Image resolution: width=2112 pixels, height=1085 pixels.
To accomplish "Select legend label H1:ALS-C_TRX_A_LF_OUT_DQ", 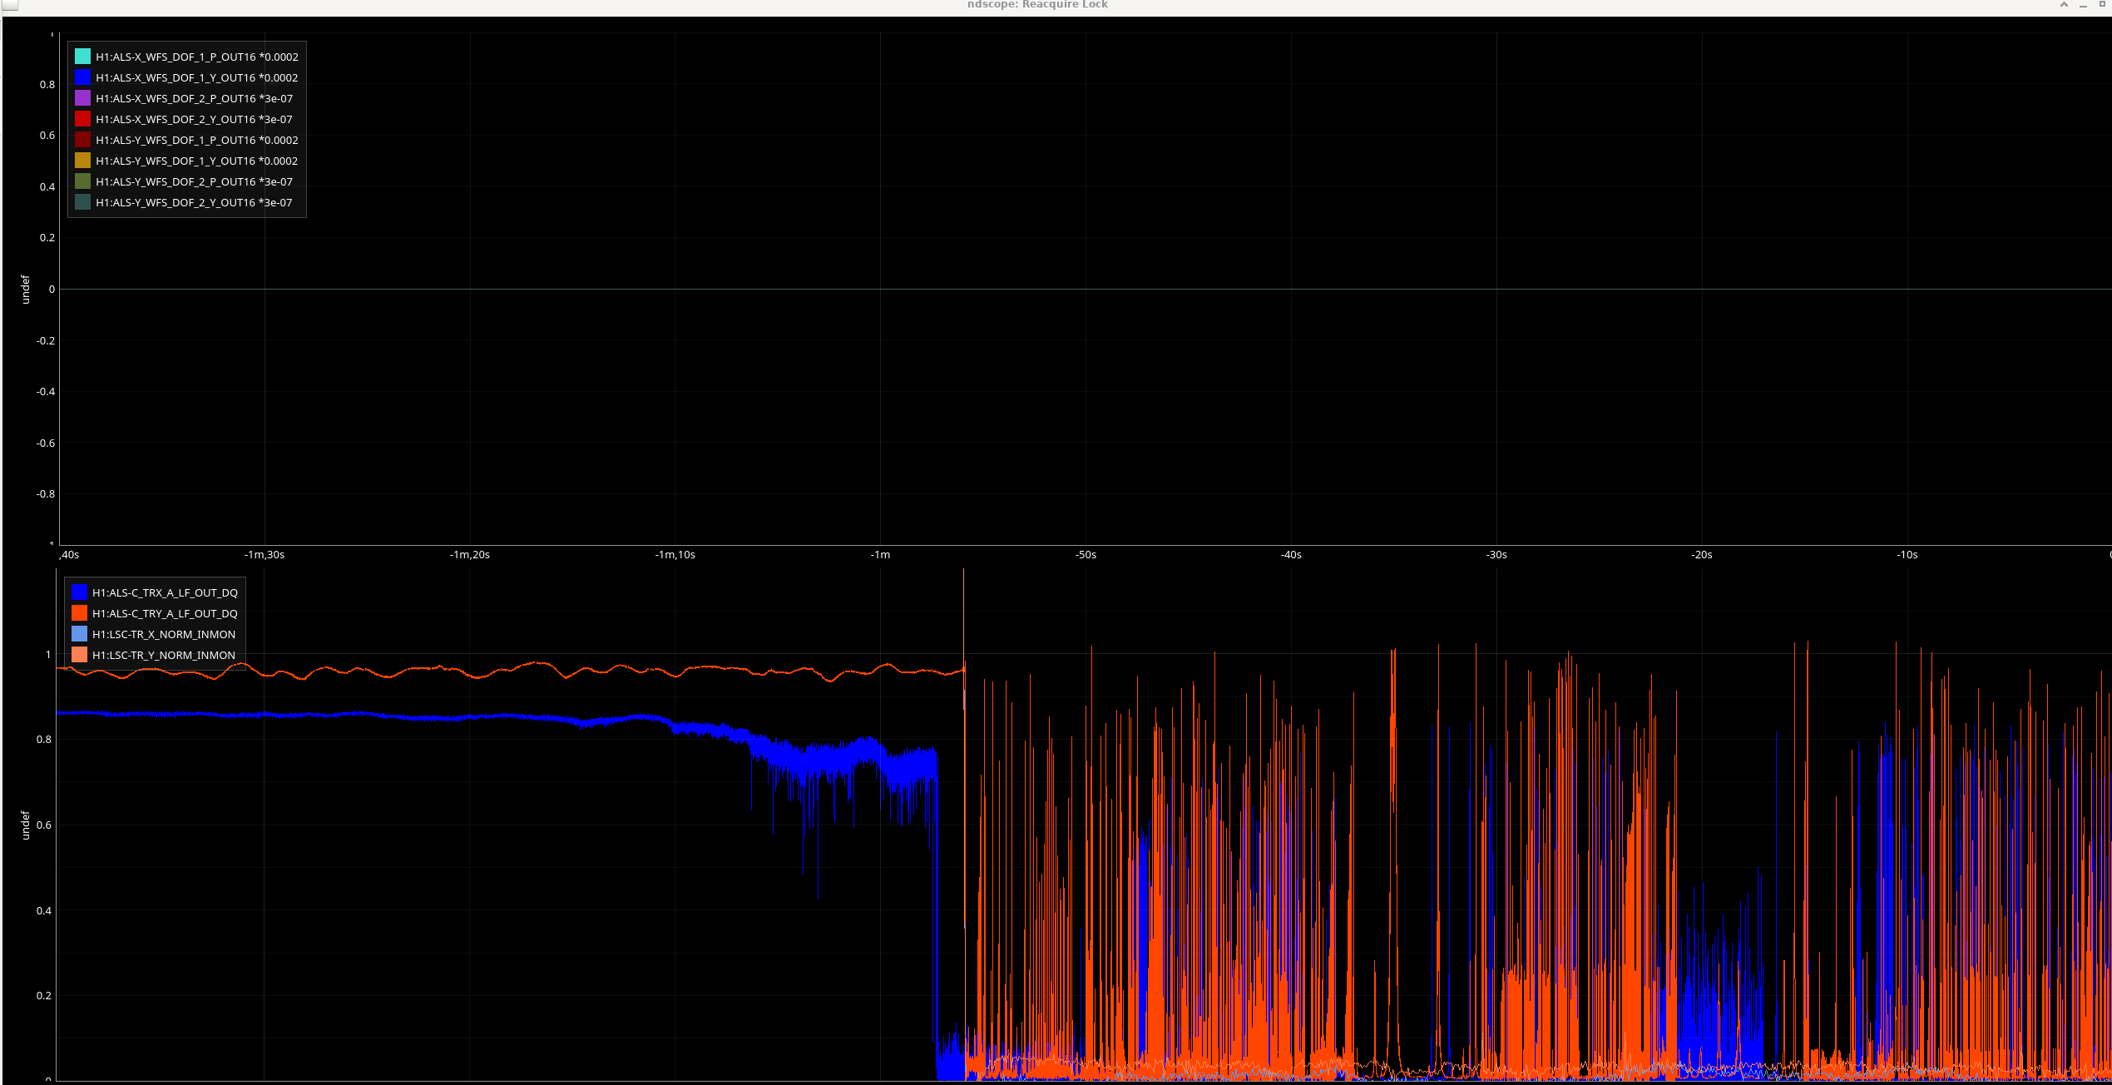I will (x=165, y=592).
